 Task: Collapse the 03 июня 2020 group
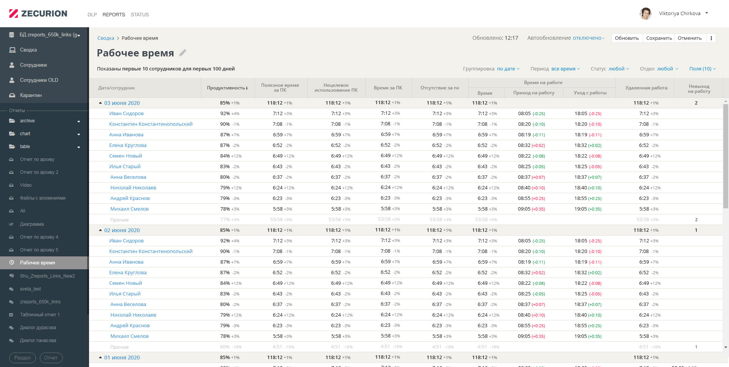tap(100, 103)
